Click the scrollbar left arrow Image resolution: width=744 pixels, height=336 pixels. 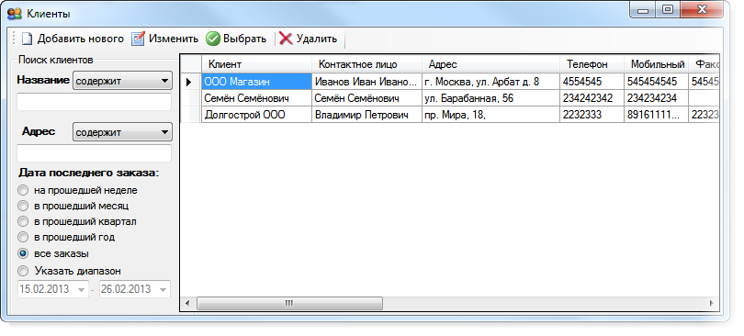click(188, 303)
